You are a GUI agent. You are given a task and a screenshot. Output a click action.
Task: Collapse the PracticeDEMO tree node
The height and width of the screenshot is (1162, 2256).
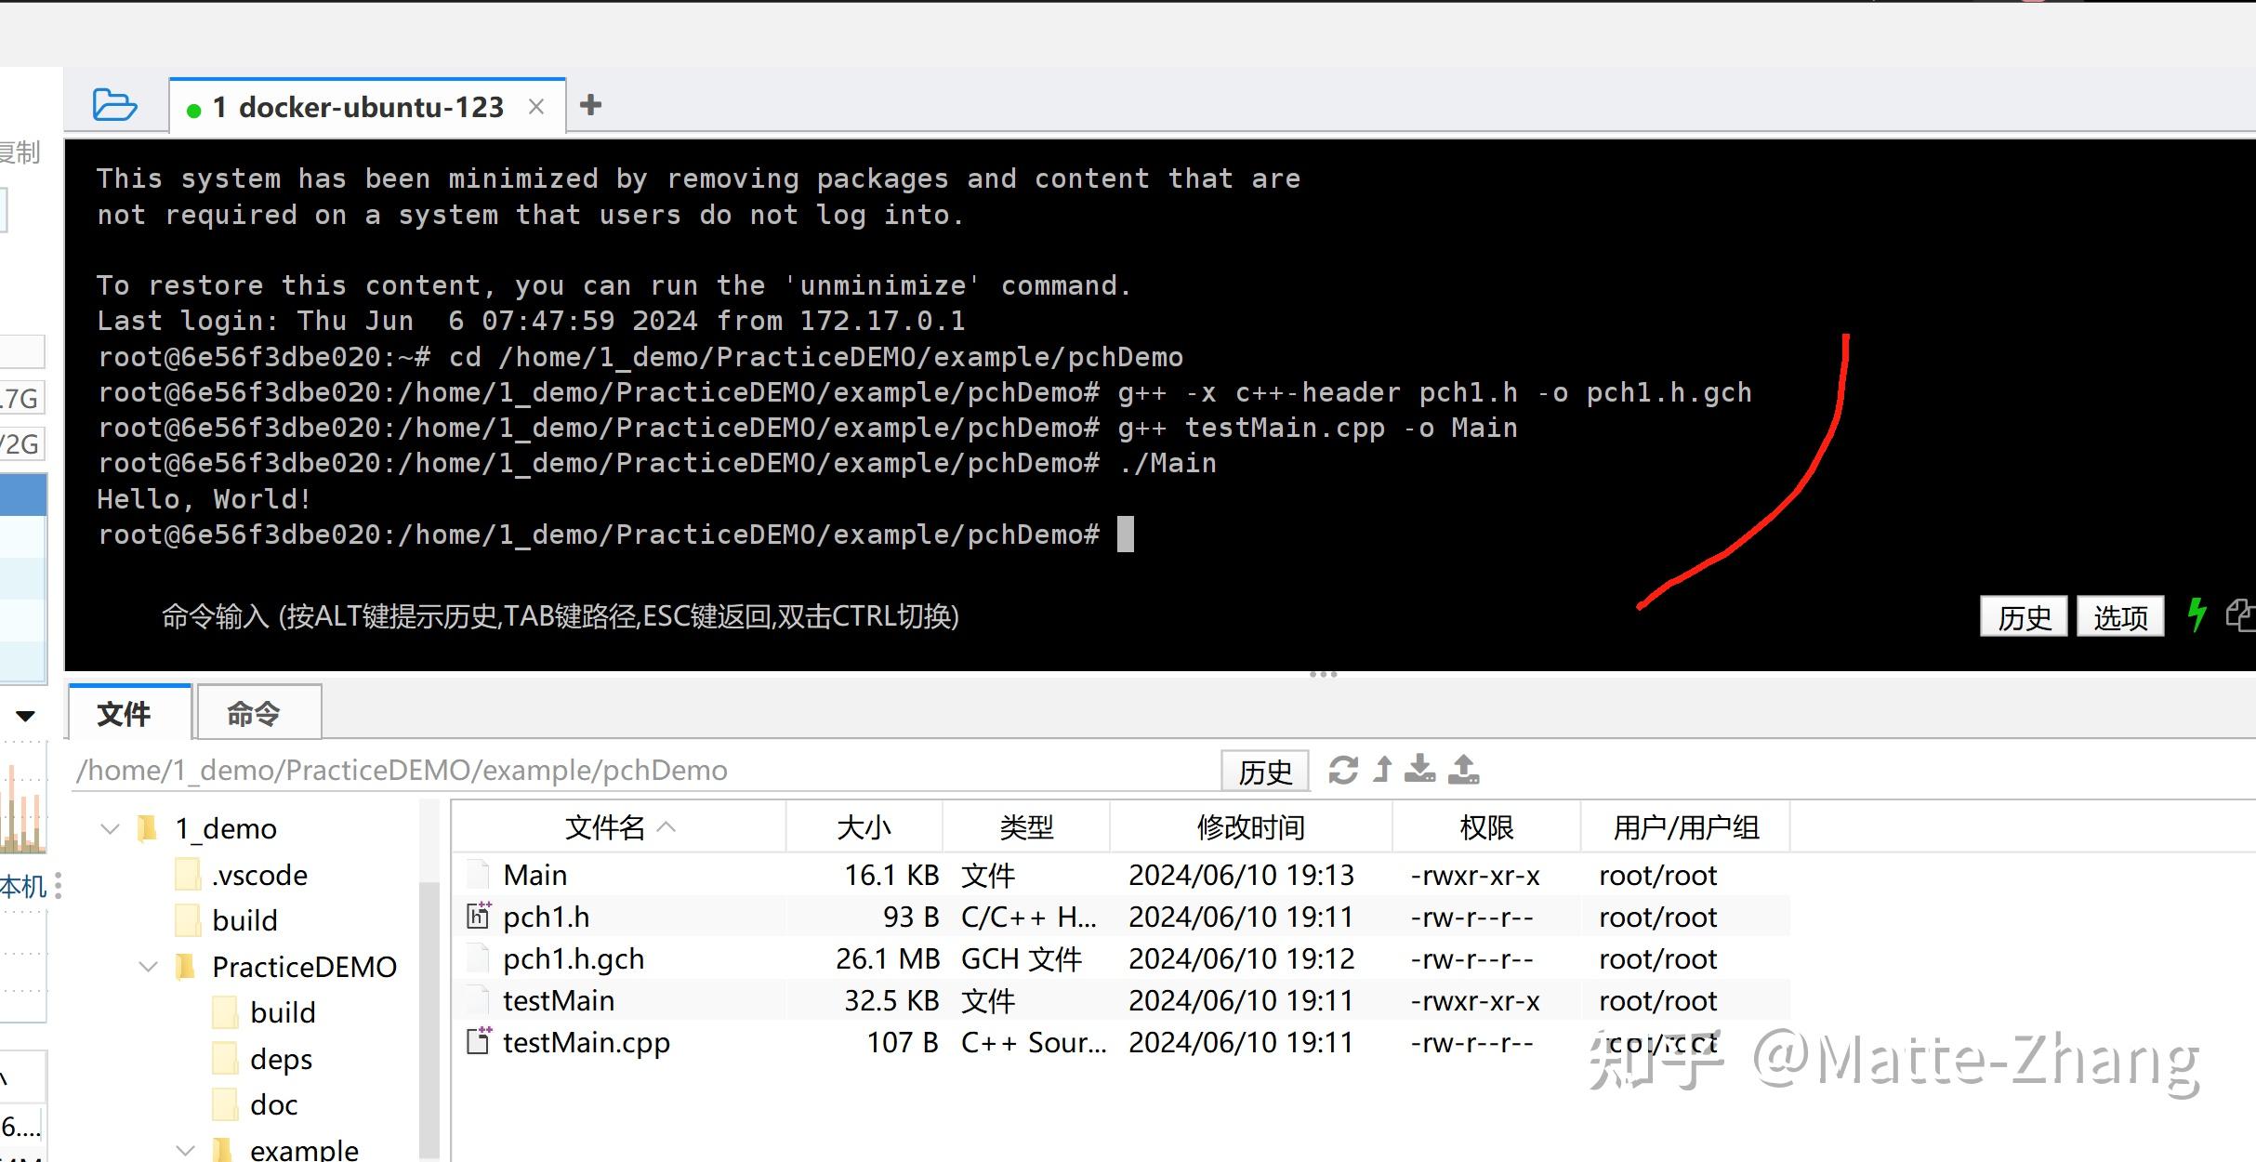(x=149, y=967)
